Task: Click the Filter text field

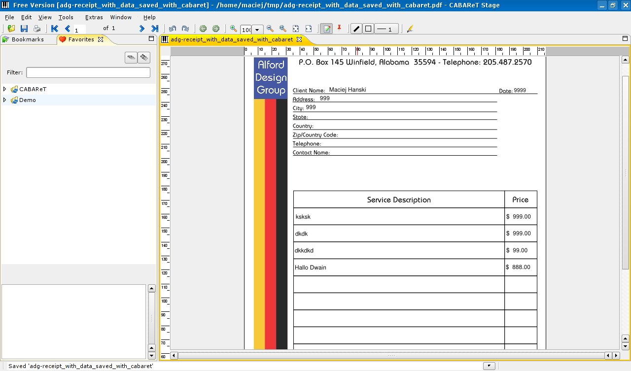Action: click(88, 72)
